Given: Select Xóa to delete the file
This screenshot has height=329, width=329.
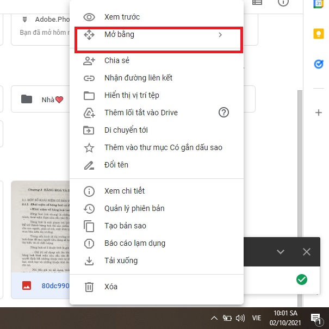Looking at the screenshot, I should coord(157,287).
